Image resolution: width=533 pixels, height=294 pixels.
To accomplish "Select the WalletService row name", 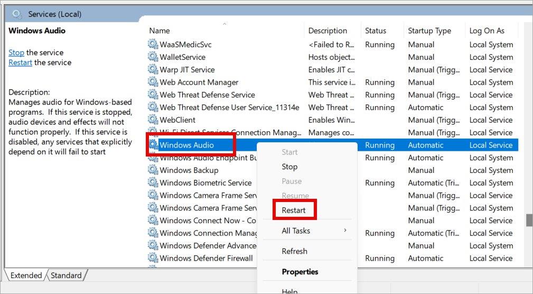I will click(x=183, y=57).
